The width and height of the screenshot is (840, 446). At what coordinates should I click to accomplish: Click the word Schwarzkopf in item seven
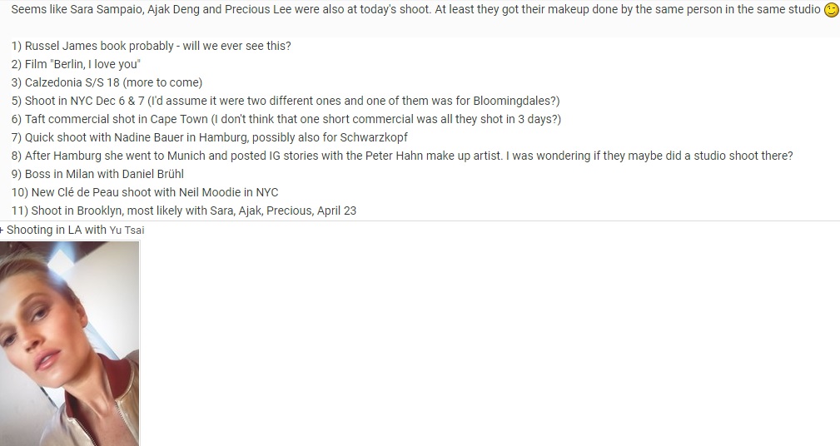pyautogui.click(x=374, y=137)
